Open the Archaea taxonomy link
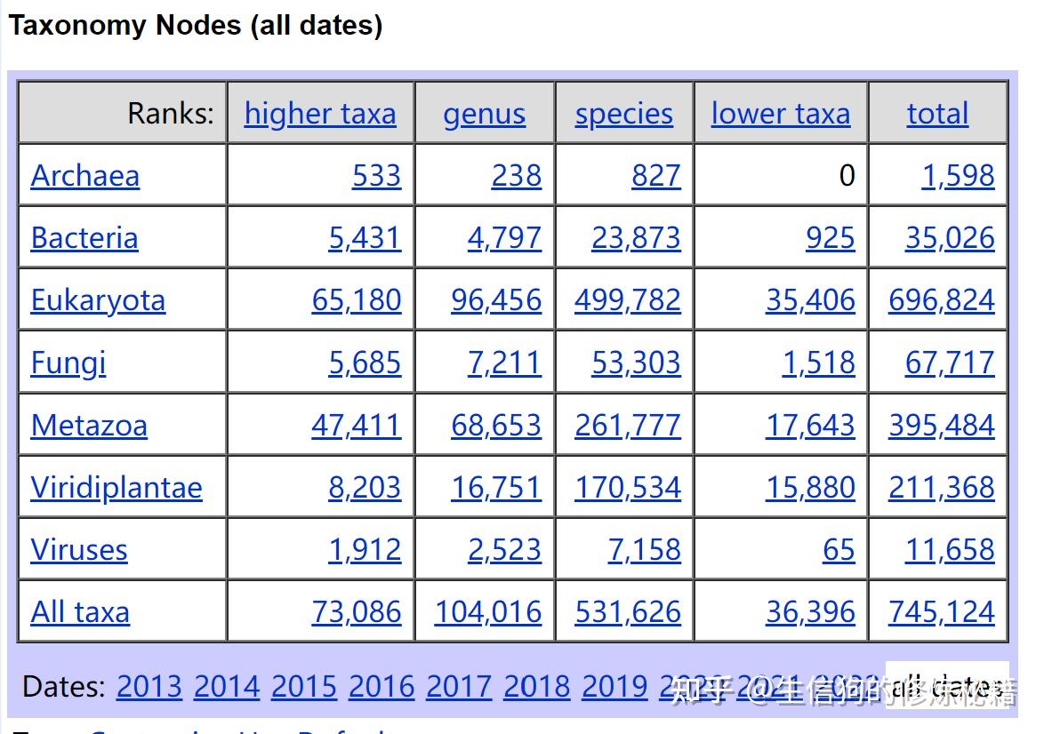This screenshot has width=1044, height=734. point(84,176)
